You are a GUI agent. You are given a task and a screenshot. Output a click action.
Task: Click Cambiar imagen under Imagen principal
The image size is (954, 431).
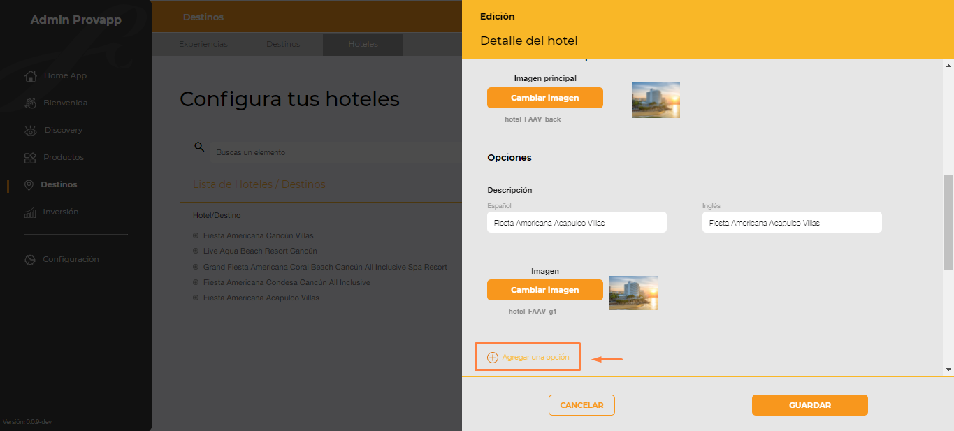[x=545, y=98]
